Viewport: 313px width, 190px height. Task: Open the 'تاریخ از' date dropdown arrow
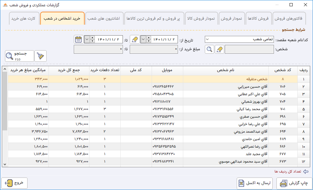click(x=143, y=39)
